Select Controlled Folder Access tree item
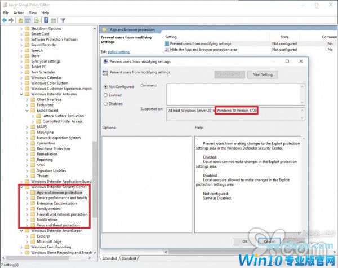The height and width of the screenshot is (268, 338). [x=63, y=121]
